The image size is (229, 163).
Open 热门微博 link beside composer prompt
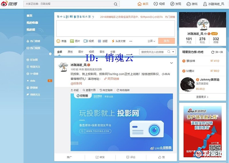(170, 17)
